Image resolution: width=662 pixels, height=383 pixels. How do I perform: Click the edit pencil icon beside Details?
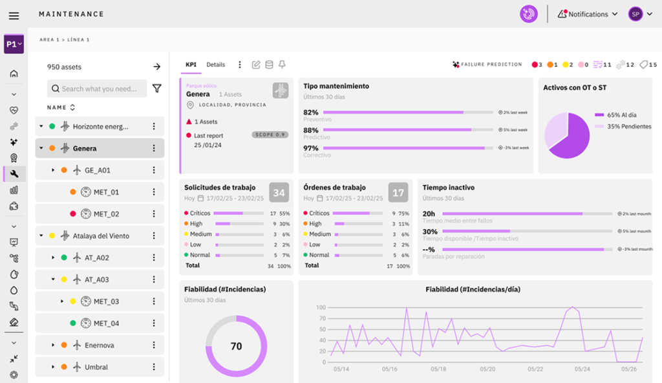tap(256, 65)
